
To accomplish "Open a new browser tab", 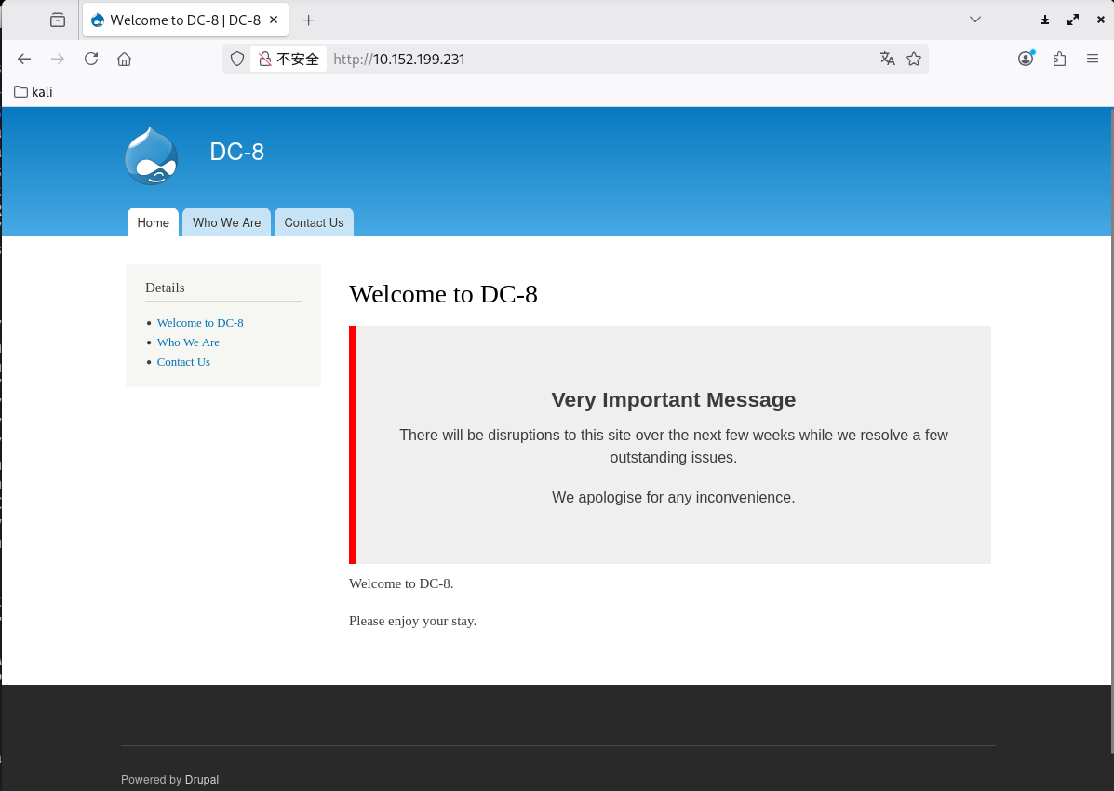I will click(308, 20).
